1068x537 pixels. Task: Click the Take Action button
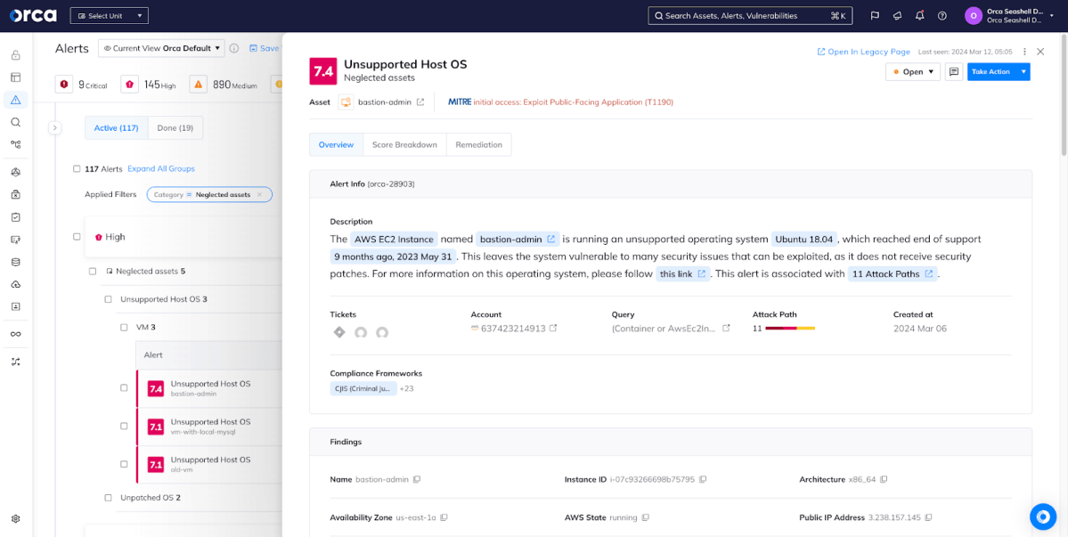991,71
